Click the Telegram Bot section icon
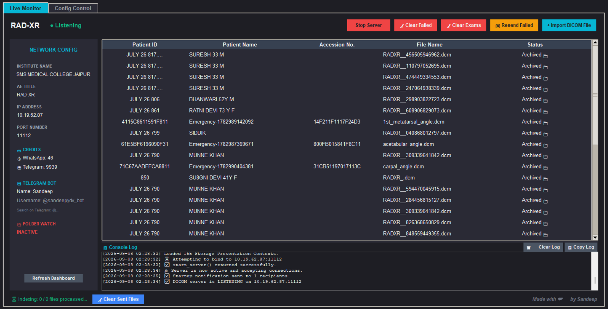608x309 pixels. pos(19,184)
